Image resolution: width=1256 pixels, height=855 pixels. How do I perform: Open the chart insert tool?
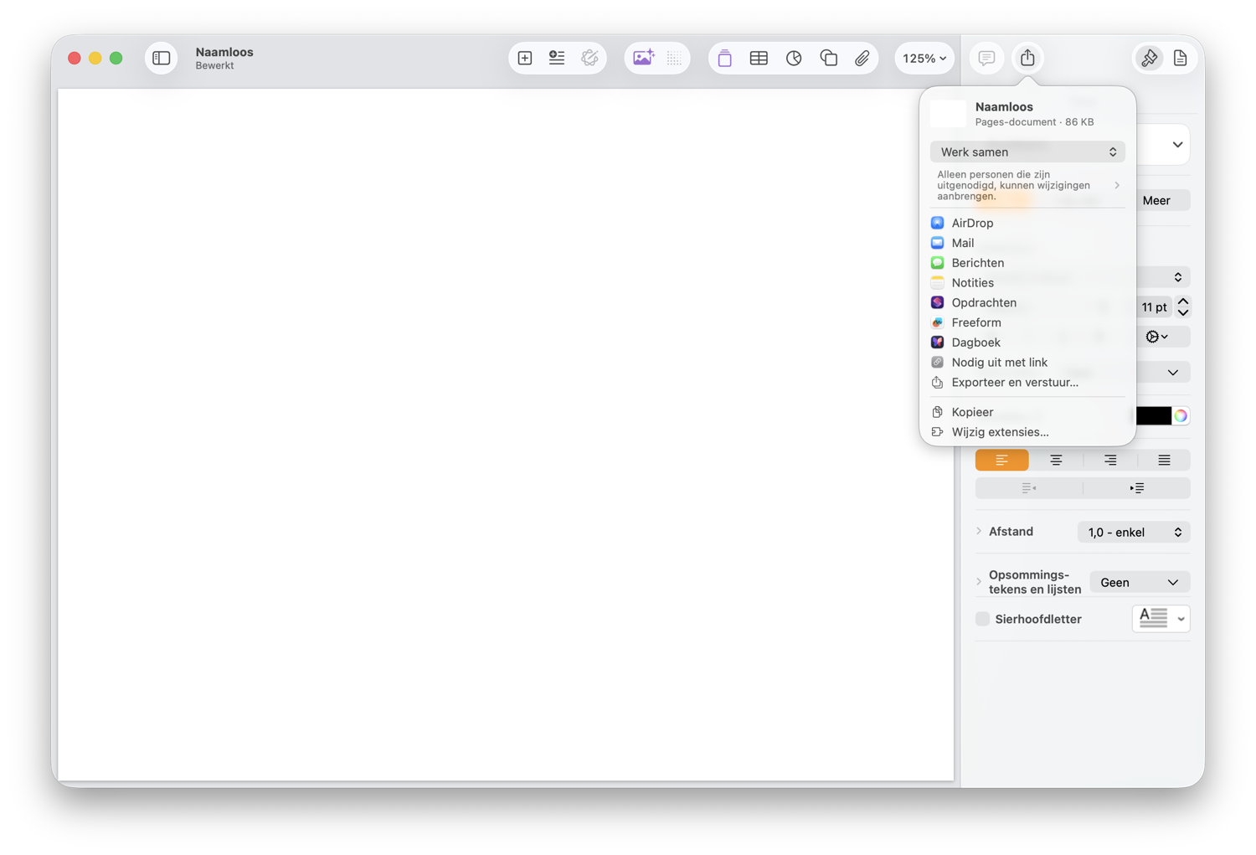(x=794, y=58)
